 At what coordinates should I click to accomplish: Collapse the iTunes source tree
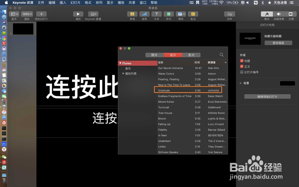coord(120,63)
